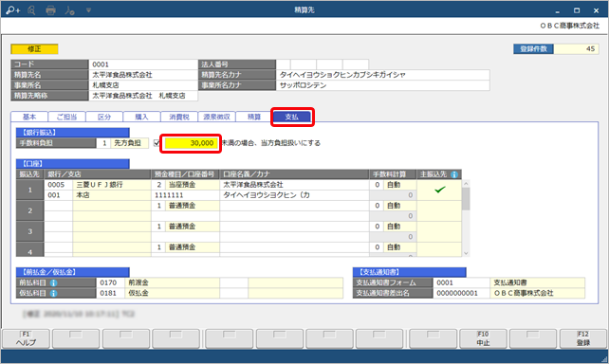
Task: Select the 消費税 tab
Action: 179,117
